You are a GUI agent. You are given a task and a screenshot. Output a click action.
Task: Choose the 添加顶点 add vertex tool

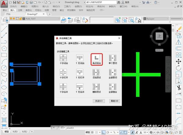(96, 72)
